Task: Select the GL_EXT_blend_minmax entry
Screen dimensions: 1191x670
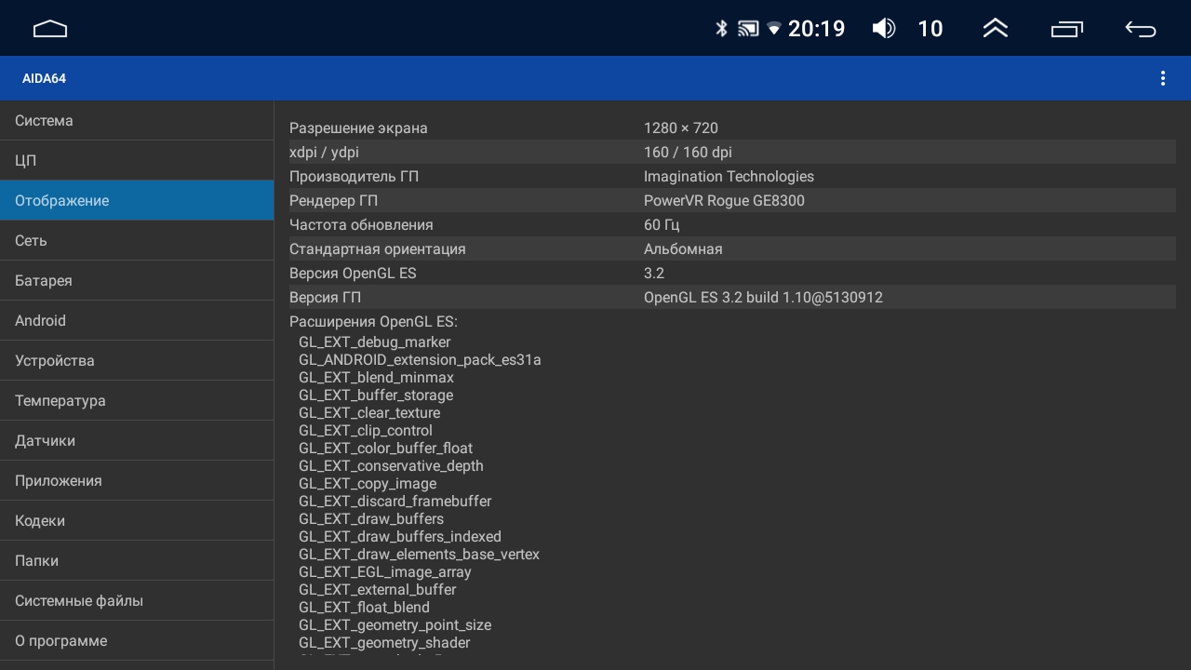Action: pos(376,378)
